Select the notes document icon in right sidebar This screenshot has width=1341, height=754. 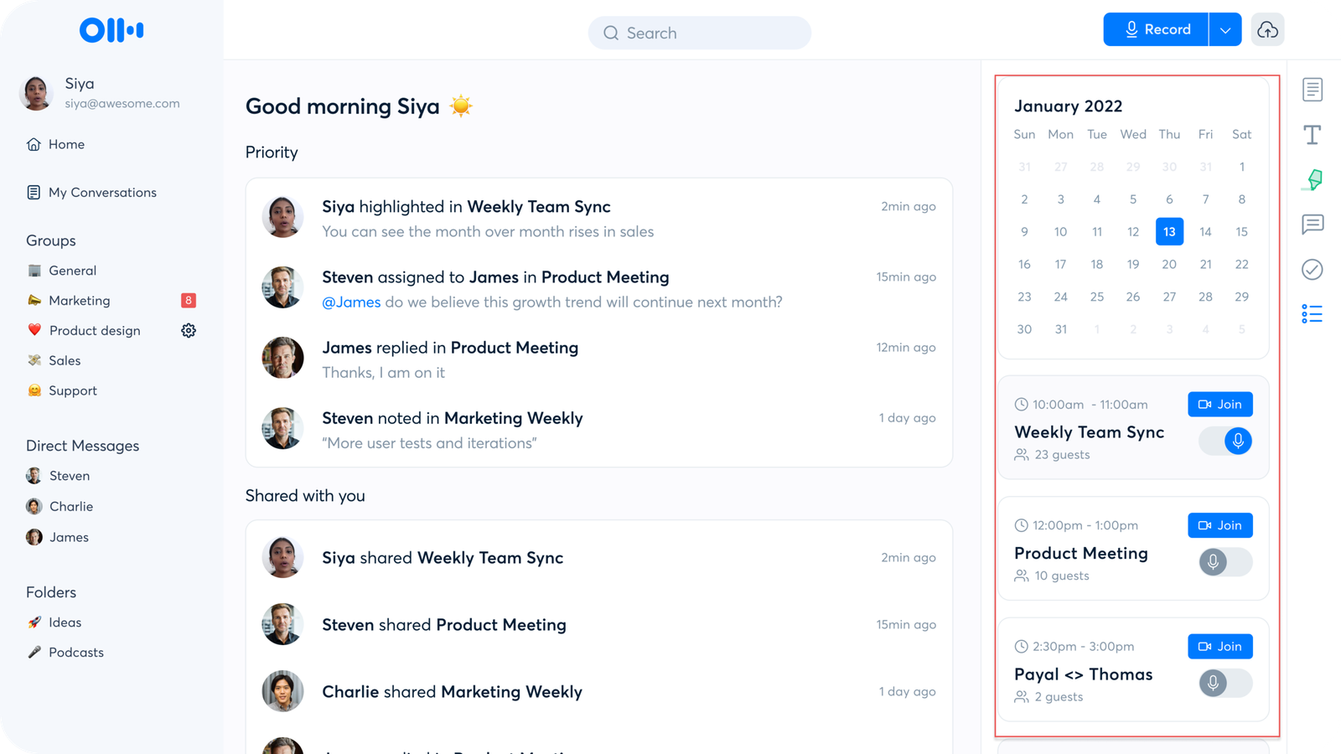(1312, 89)
